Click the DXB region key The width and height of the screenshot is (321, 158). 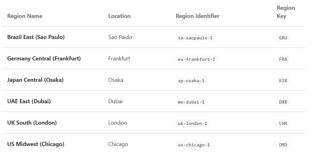coord(283,102)
